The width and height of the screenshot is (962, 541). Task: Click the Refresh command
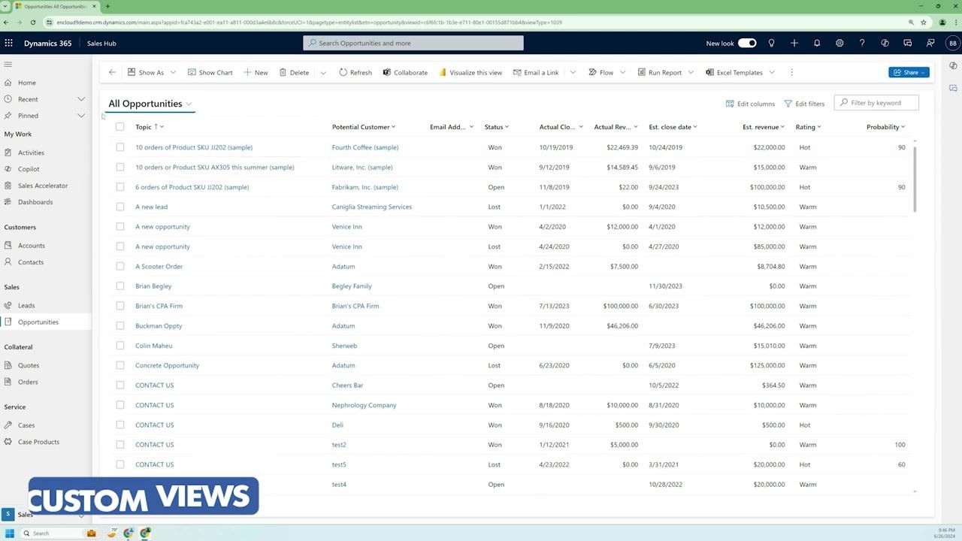(x=355, y=72)
